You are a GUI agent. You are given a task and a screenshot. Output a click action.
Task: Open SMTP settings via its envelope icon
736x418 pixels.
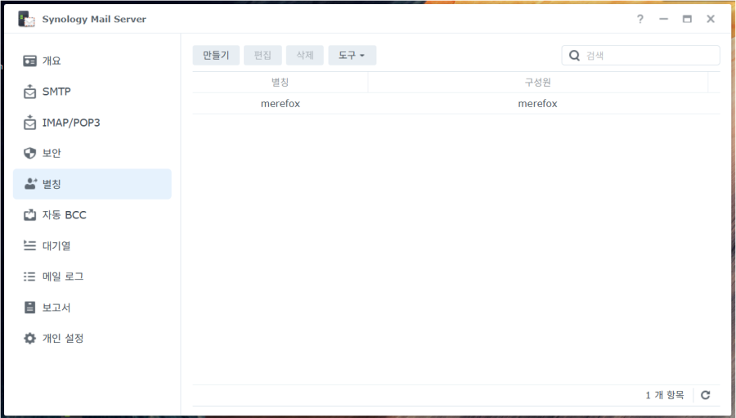30,92
